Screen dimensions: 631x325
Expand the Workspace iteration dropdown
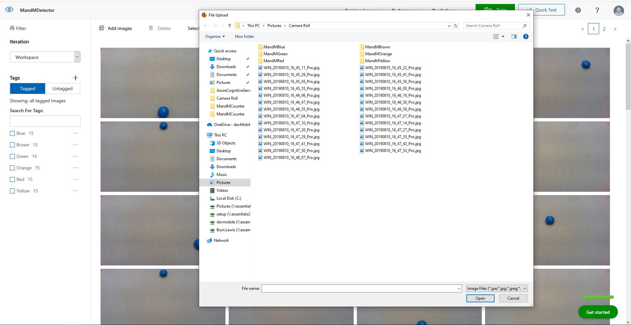pos(77,57)
